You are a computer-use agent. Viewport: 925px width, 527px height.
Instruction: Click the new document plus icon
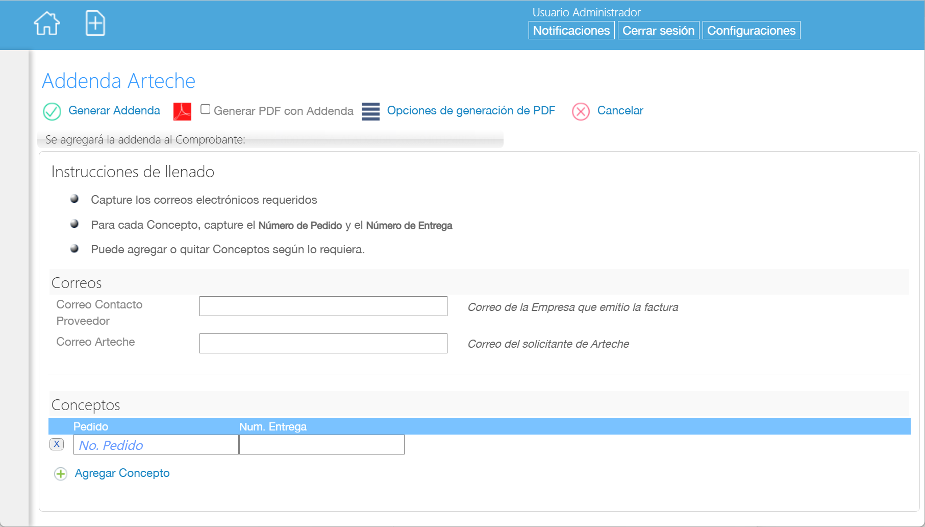(95, 23)
